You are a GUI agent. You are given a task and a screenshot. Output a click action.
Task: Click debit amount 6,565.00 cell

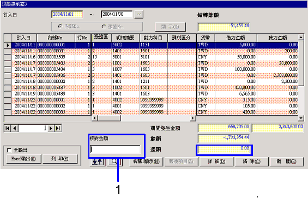point(236,94)
